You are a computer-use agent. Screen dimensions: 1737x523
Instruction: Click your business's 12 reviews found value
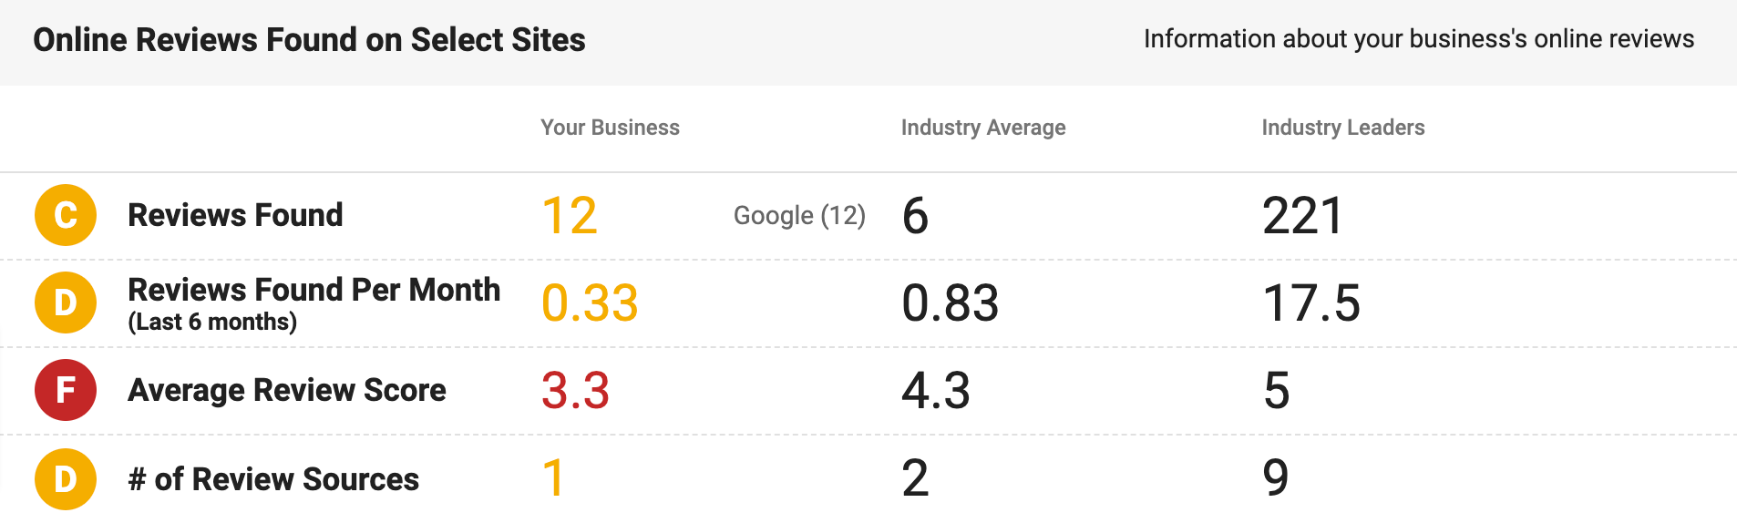[570, 216]
